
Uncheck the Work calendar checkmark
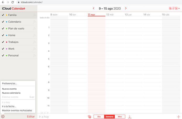[x=3, y=49]
